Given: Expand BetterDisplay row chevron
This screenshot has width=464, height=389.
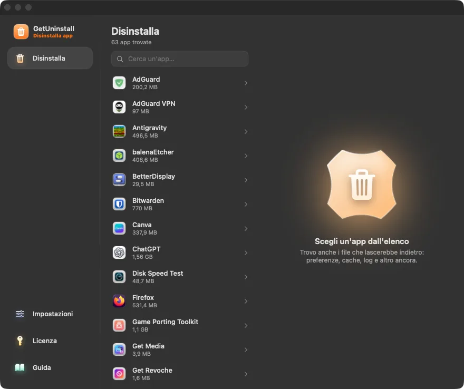Looking at the screenshot, I should point(246,180).
